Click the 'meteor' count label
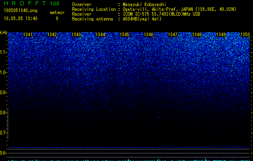This screenshot has width=253, height=161. (57, 12)
